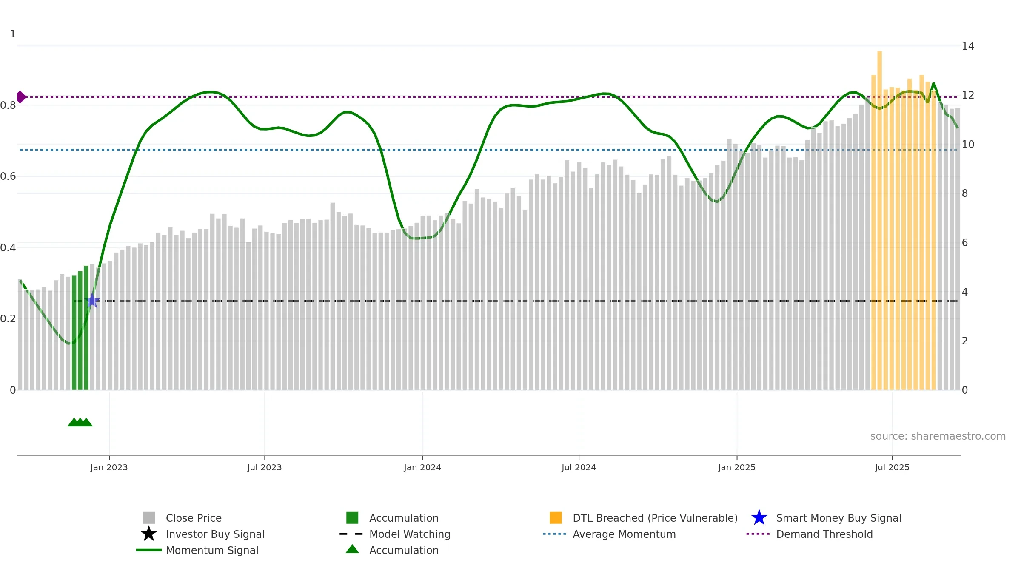Click the green accumulation triangles below chart

point(80,422)
